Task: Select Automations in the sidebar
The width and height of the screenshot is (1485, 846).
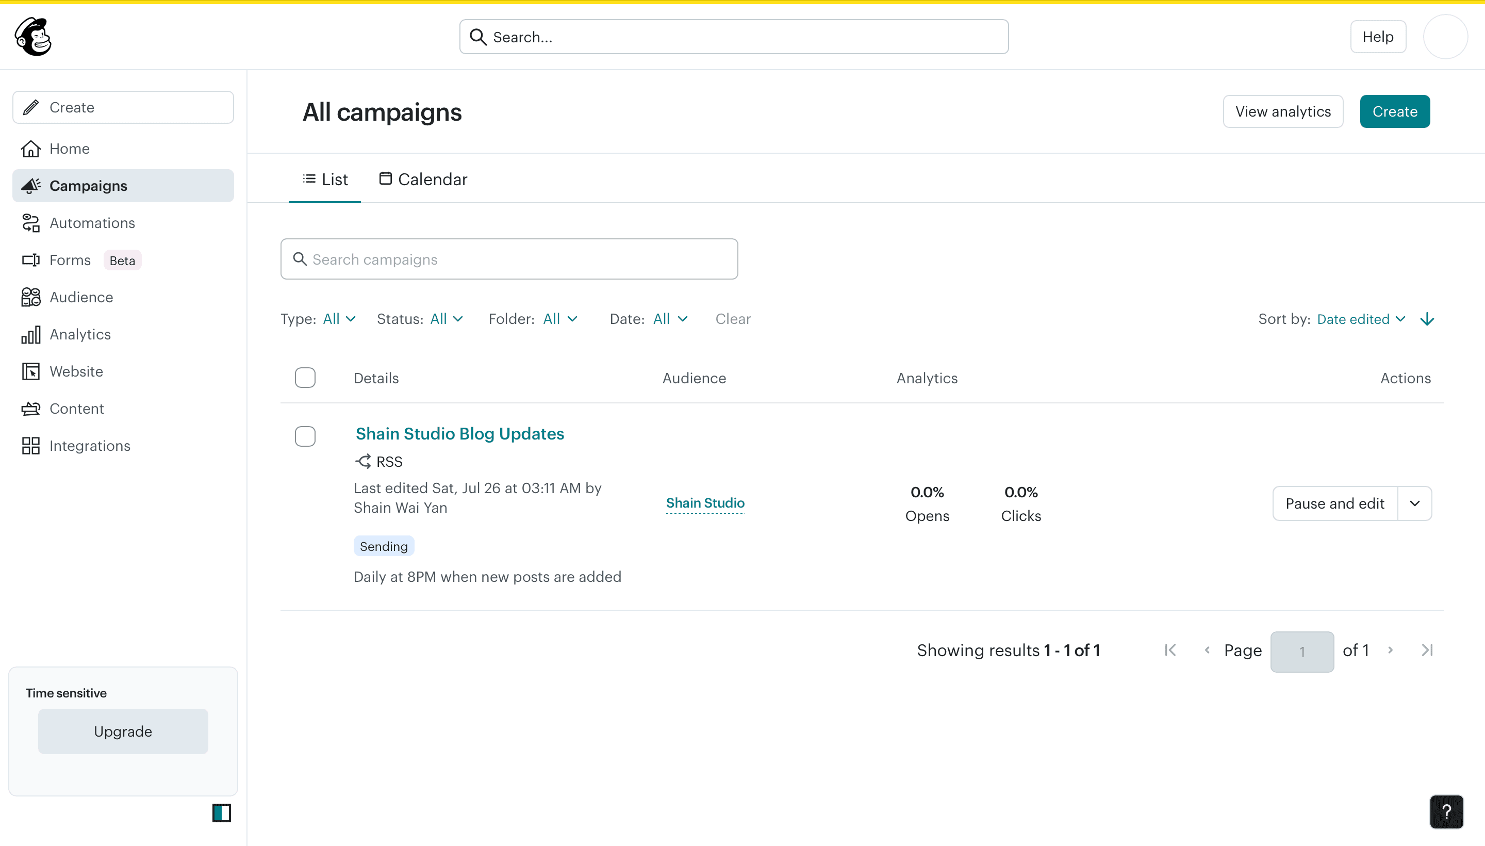Action: pos(92,222)
